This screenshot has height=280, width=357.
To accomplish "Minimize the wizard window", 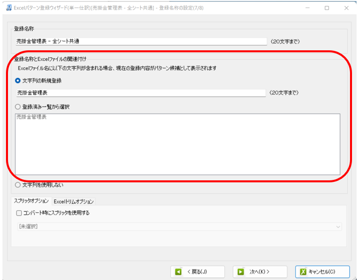I will tap(308, 8).
